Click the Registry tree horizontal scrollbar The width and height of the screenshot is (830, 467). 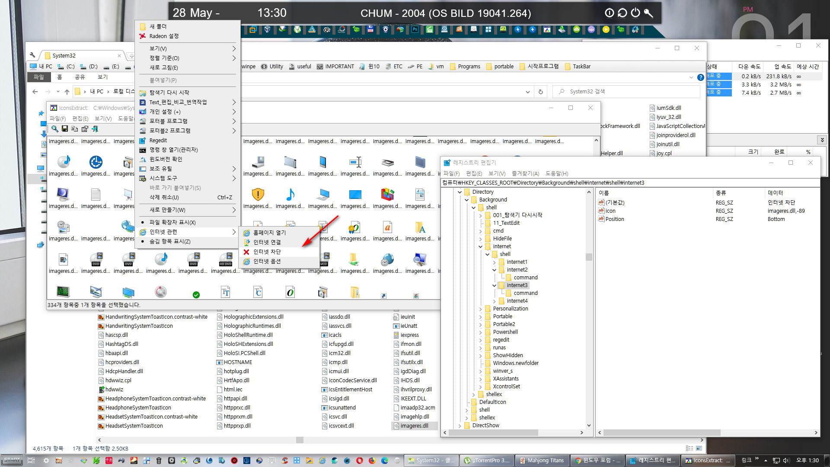coord(513,432)
